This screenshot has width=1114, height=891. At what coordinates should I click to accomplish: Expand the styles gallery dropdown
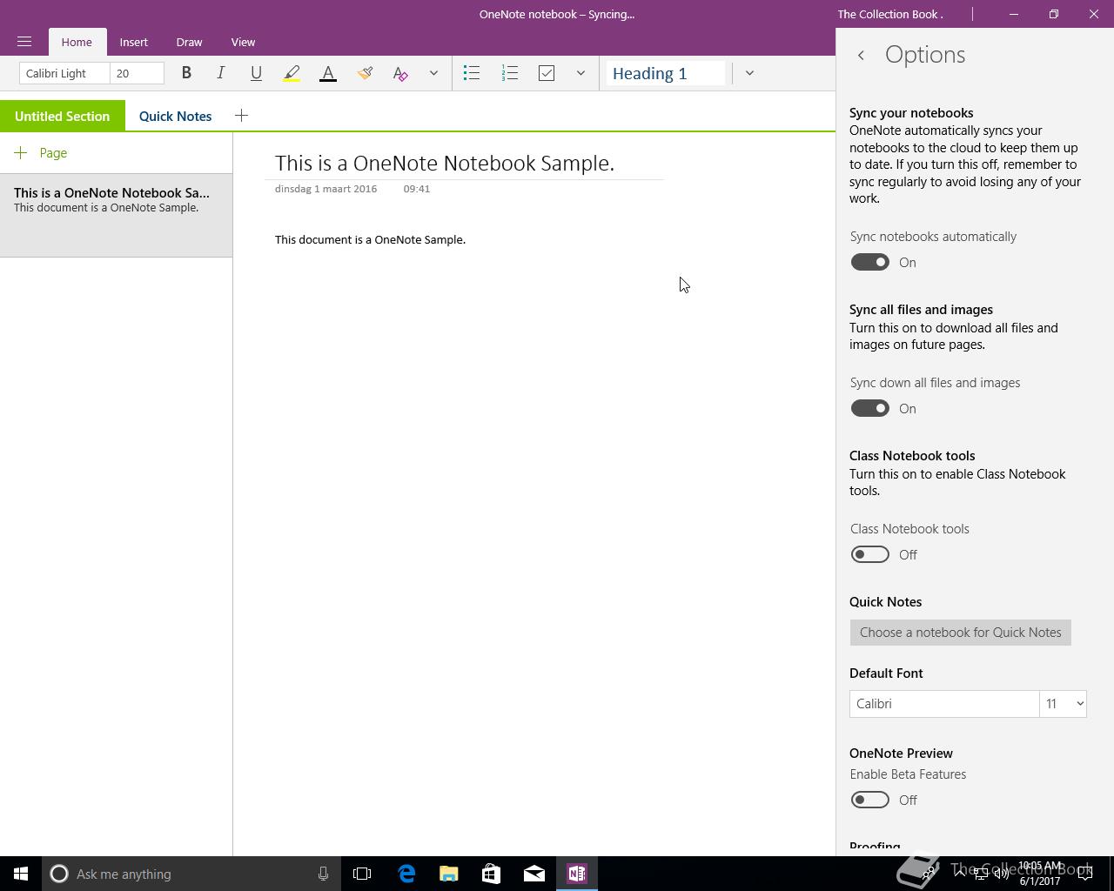tap(749, 73)
